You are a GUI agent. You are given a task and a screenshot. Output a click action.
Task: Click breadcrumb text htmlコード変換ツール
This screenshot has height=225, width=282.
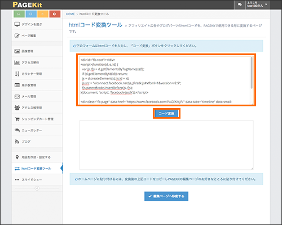[94, 14]
